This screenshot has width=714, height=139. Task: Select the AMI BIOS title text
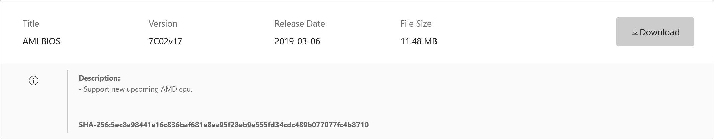pos(42,41)
